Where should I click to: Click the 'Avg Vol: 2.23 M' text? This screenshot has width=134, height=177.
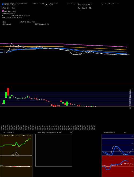tap(85, 5)
